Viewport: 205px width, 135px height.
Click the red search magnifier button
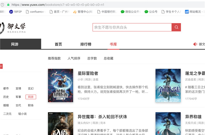click(x=176, y=27)
